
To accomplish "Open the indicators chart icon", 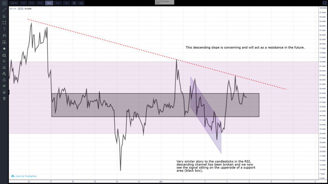I will click(81, 3).
